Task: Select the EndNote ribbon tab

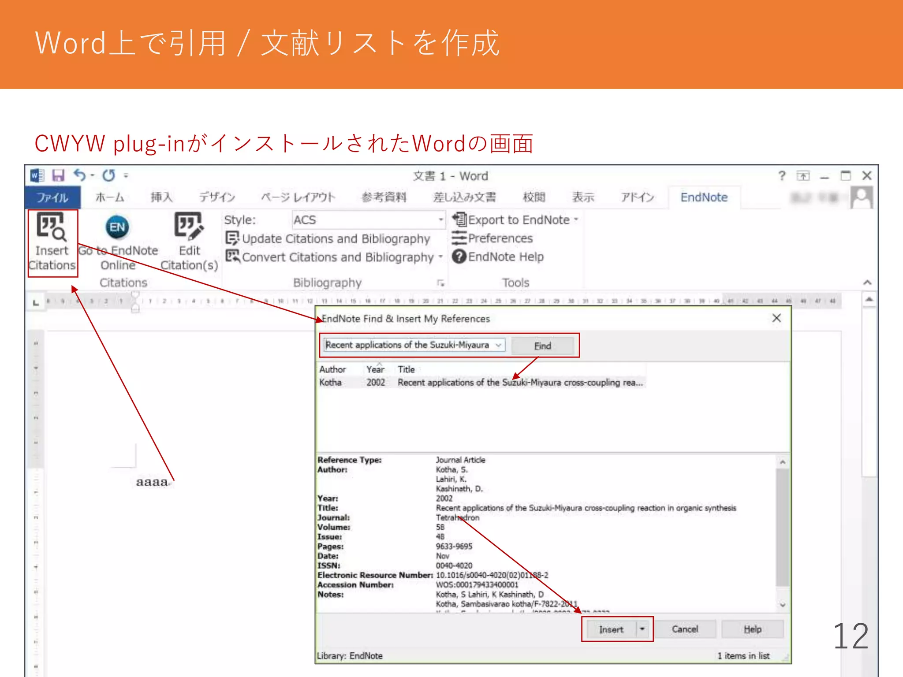Action: (704, 197)
